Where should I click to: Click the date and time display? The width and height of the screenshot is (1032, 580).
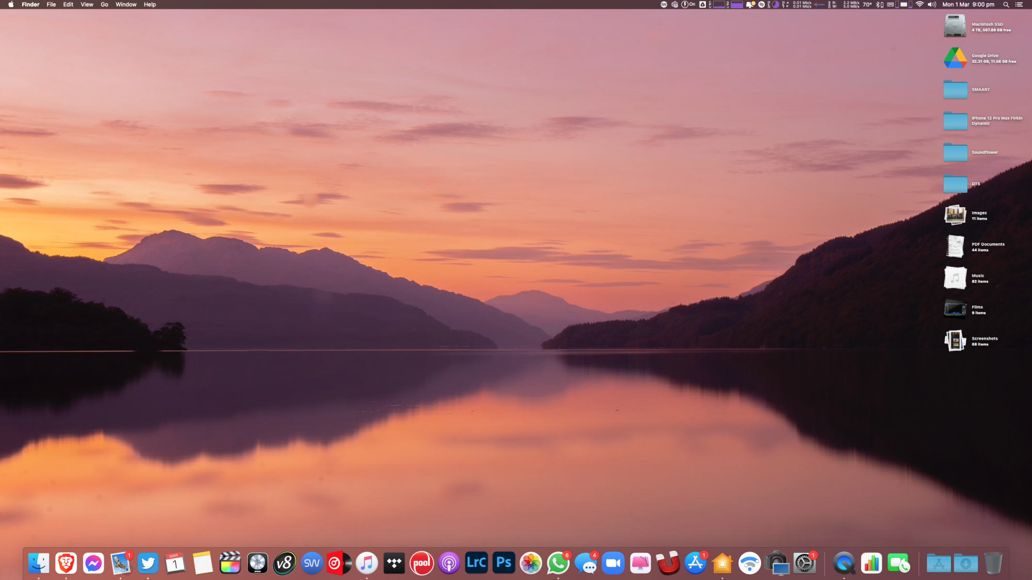[x=968, y=5]
